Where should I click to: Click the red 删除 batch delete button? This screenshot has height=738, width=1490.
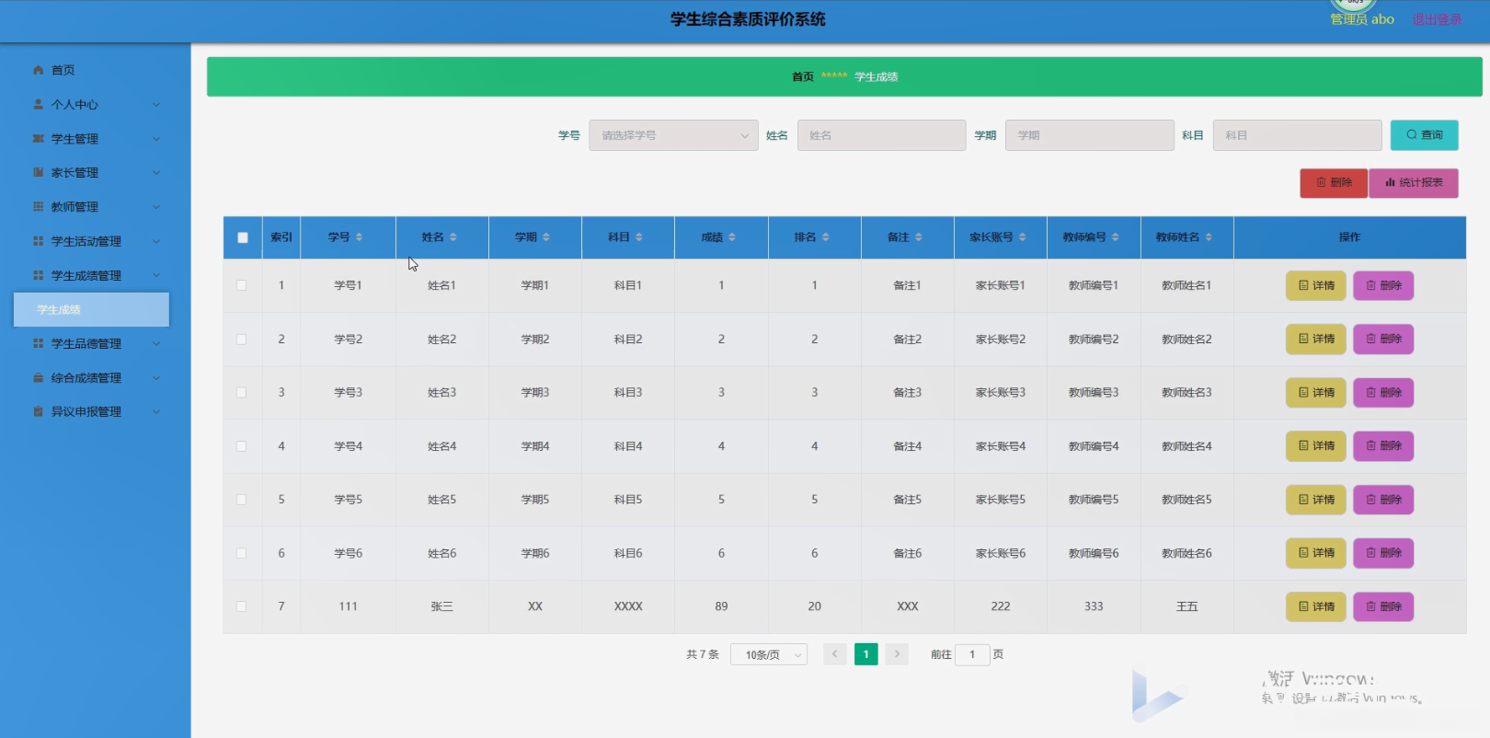pos(1334,183)
